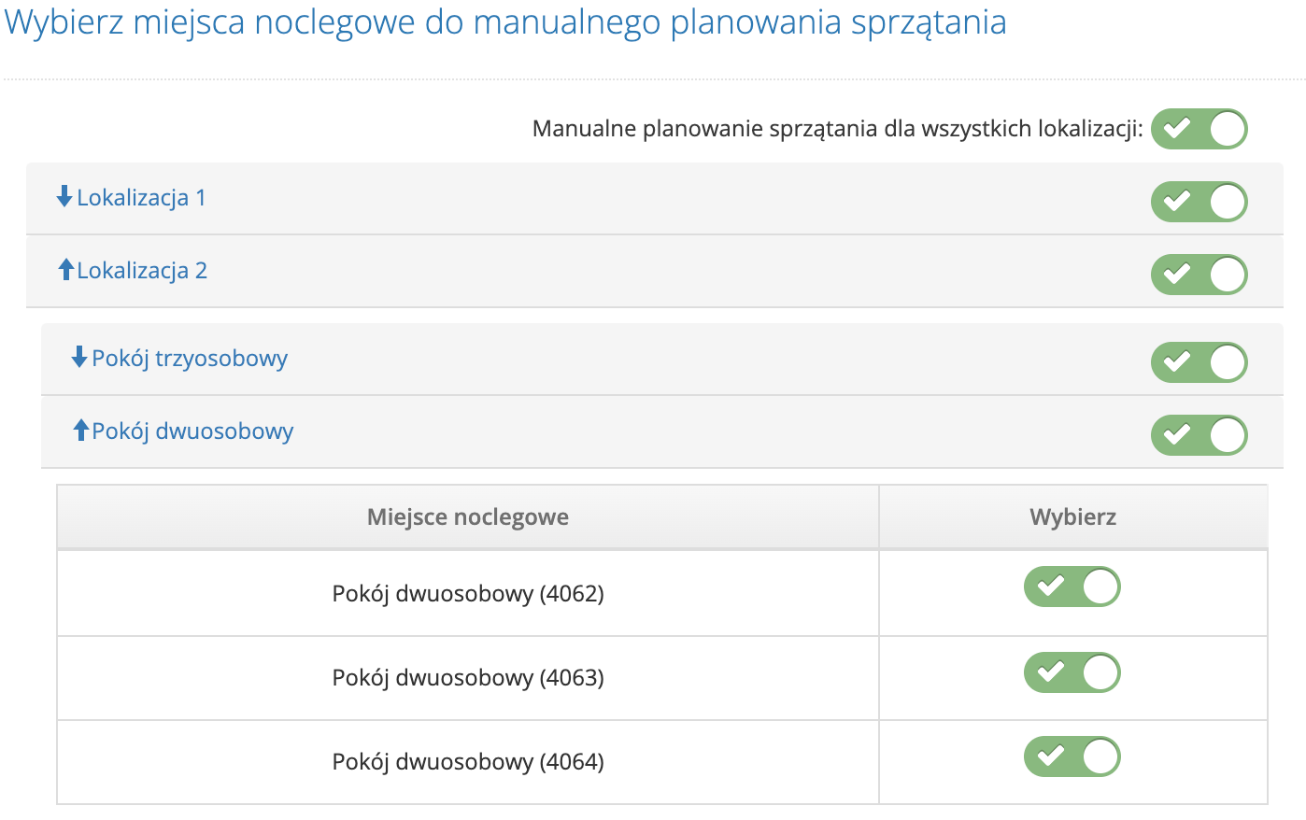Image resolution: width=1306 pixels, height=820 pixels.
Task: Open the Lokalizacja 2 link
Action: [x=142, y=270]
